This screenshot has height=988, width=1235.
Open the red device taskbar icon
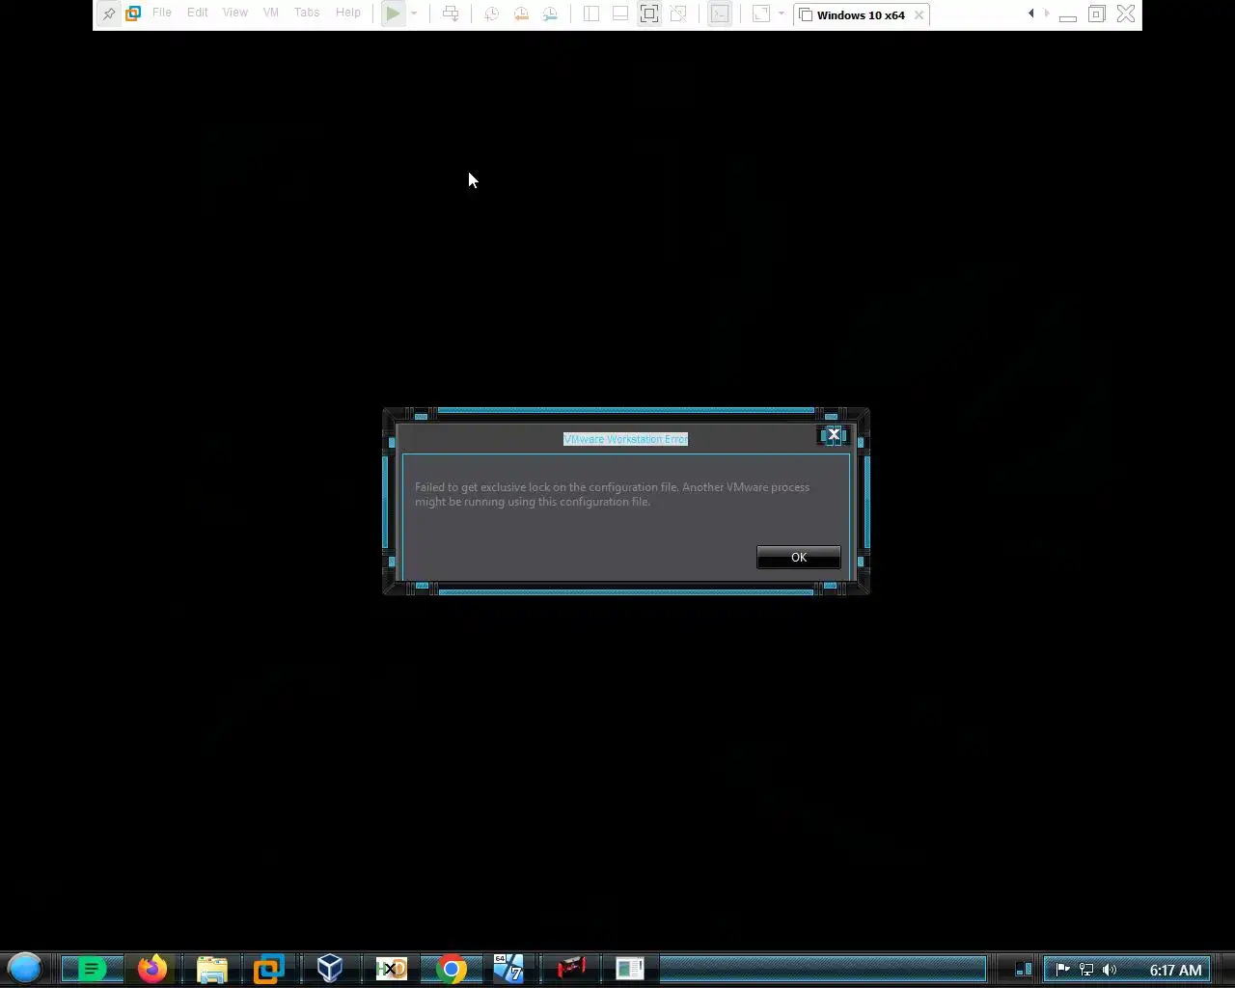571,968
